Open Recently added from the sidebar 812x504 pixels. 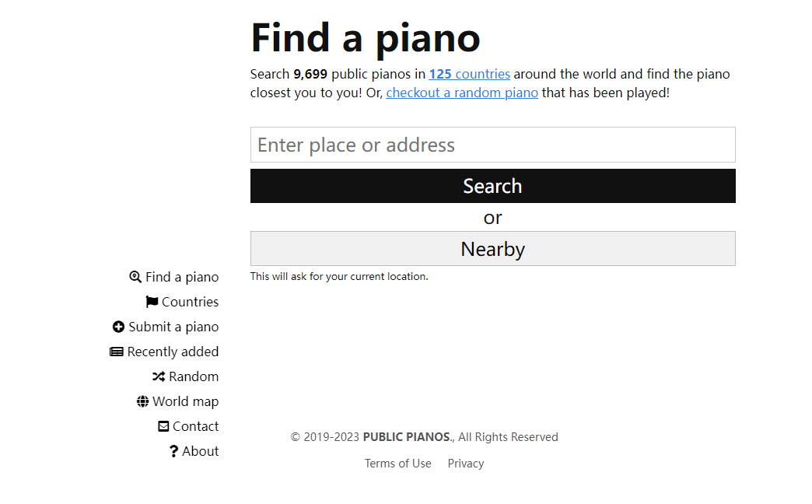172,351
